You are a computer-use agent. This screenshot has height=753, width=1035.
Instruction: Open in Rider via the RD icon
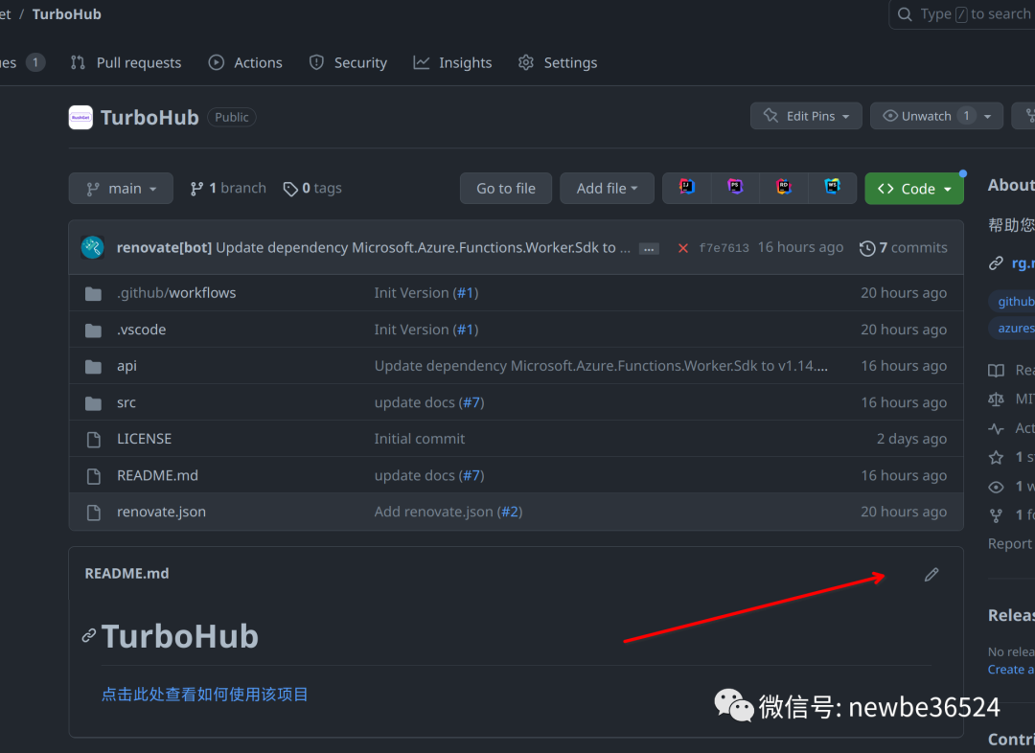[784, 188]
